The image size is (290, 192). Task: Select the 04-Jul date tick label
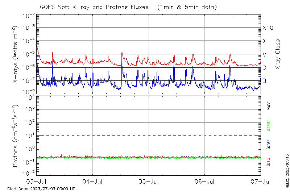(x=92, y=181)
